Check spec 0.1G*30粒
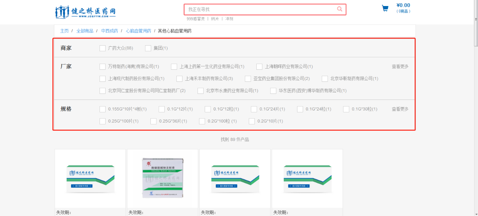 (346, 109)
